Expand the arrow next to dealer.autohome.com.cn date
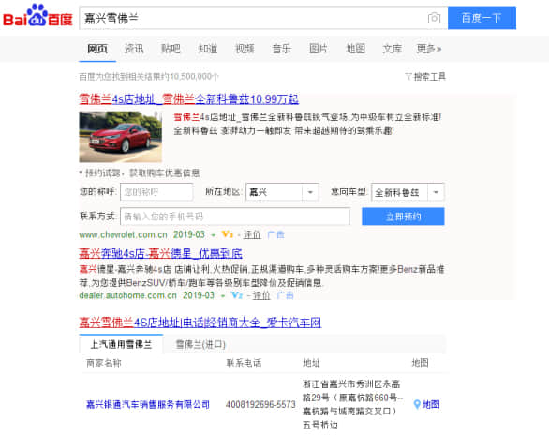 223,296
